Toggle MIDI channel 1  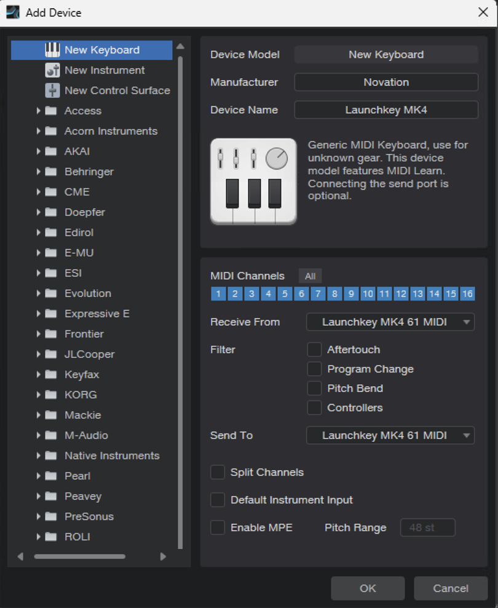pos(218,294)
